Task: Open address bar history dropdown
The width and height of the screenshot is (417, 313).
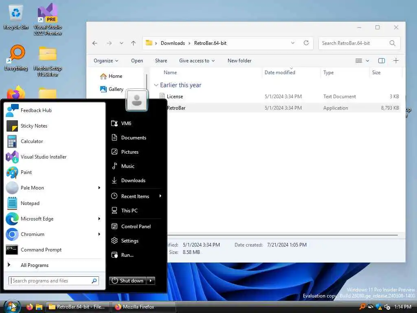Action: (x=292, y=43)
